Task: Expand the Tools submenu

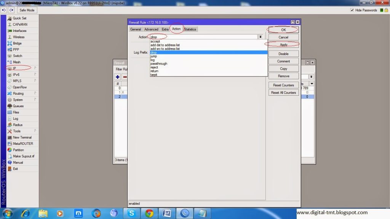Action: pos(35,131)
